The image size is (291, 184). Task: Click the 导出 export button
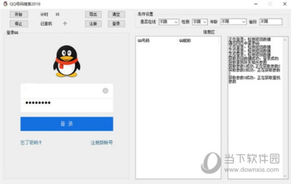93,14
